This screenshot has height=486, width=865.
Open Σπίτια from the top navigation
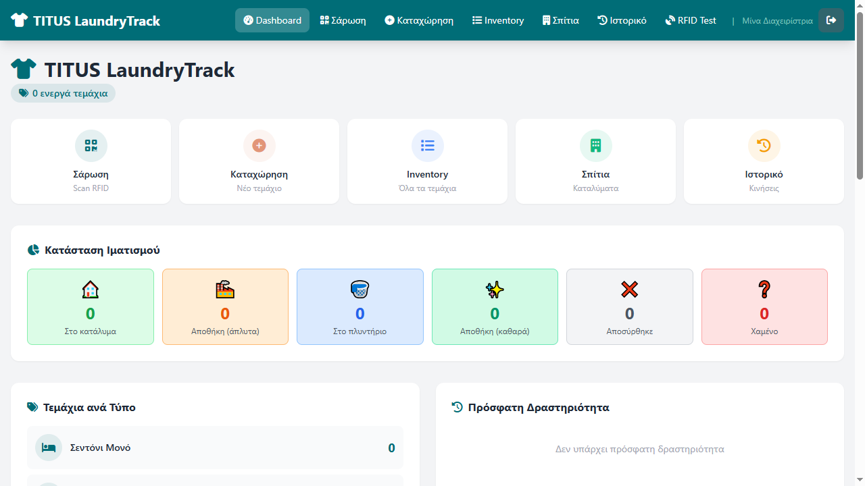[561, 20]
